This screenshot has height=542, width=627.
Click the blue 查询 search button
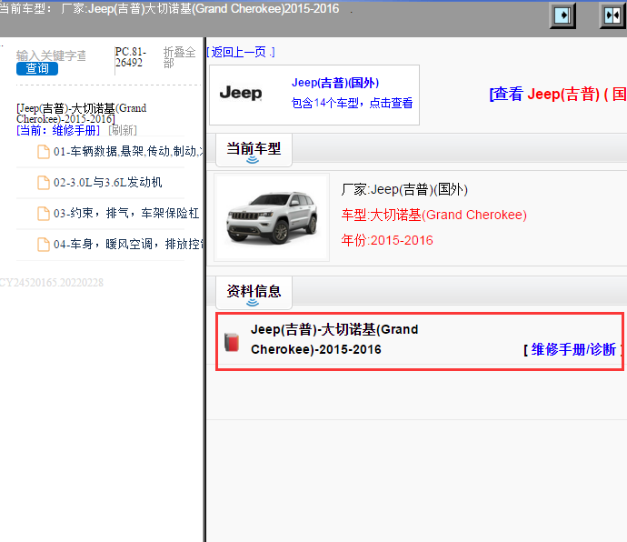pos(37,68)
